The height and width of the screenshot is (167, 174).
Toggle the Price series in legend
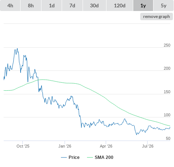[x=74, y=157]
